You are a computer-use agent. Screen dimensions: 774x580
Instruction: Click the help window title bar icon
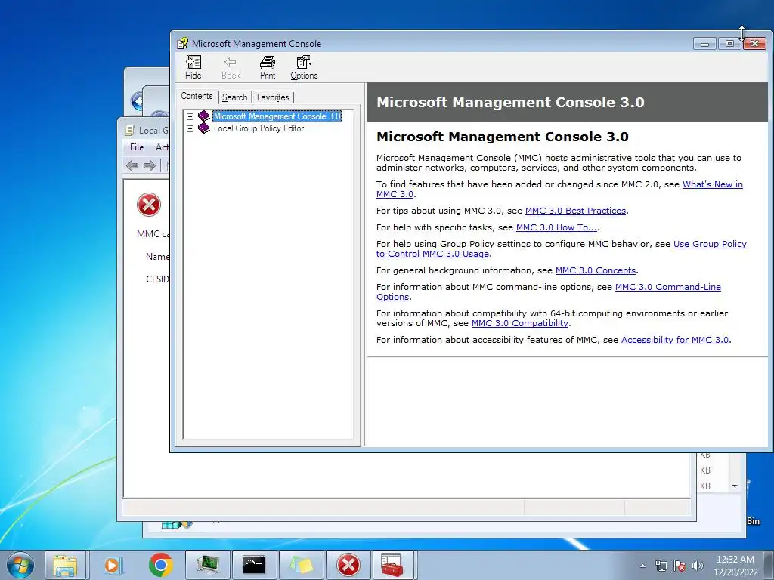point(182,43)
